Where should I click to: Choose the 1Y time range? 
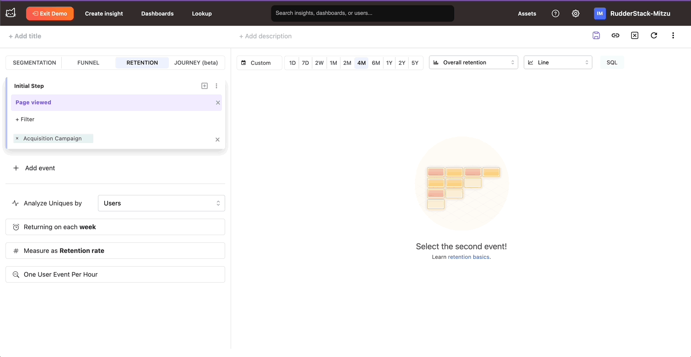(389, 63)
